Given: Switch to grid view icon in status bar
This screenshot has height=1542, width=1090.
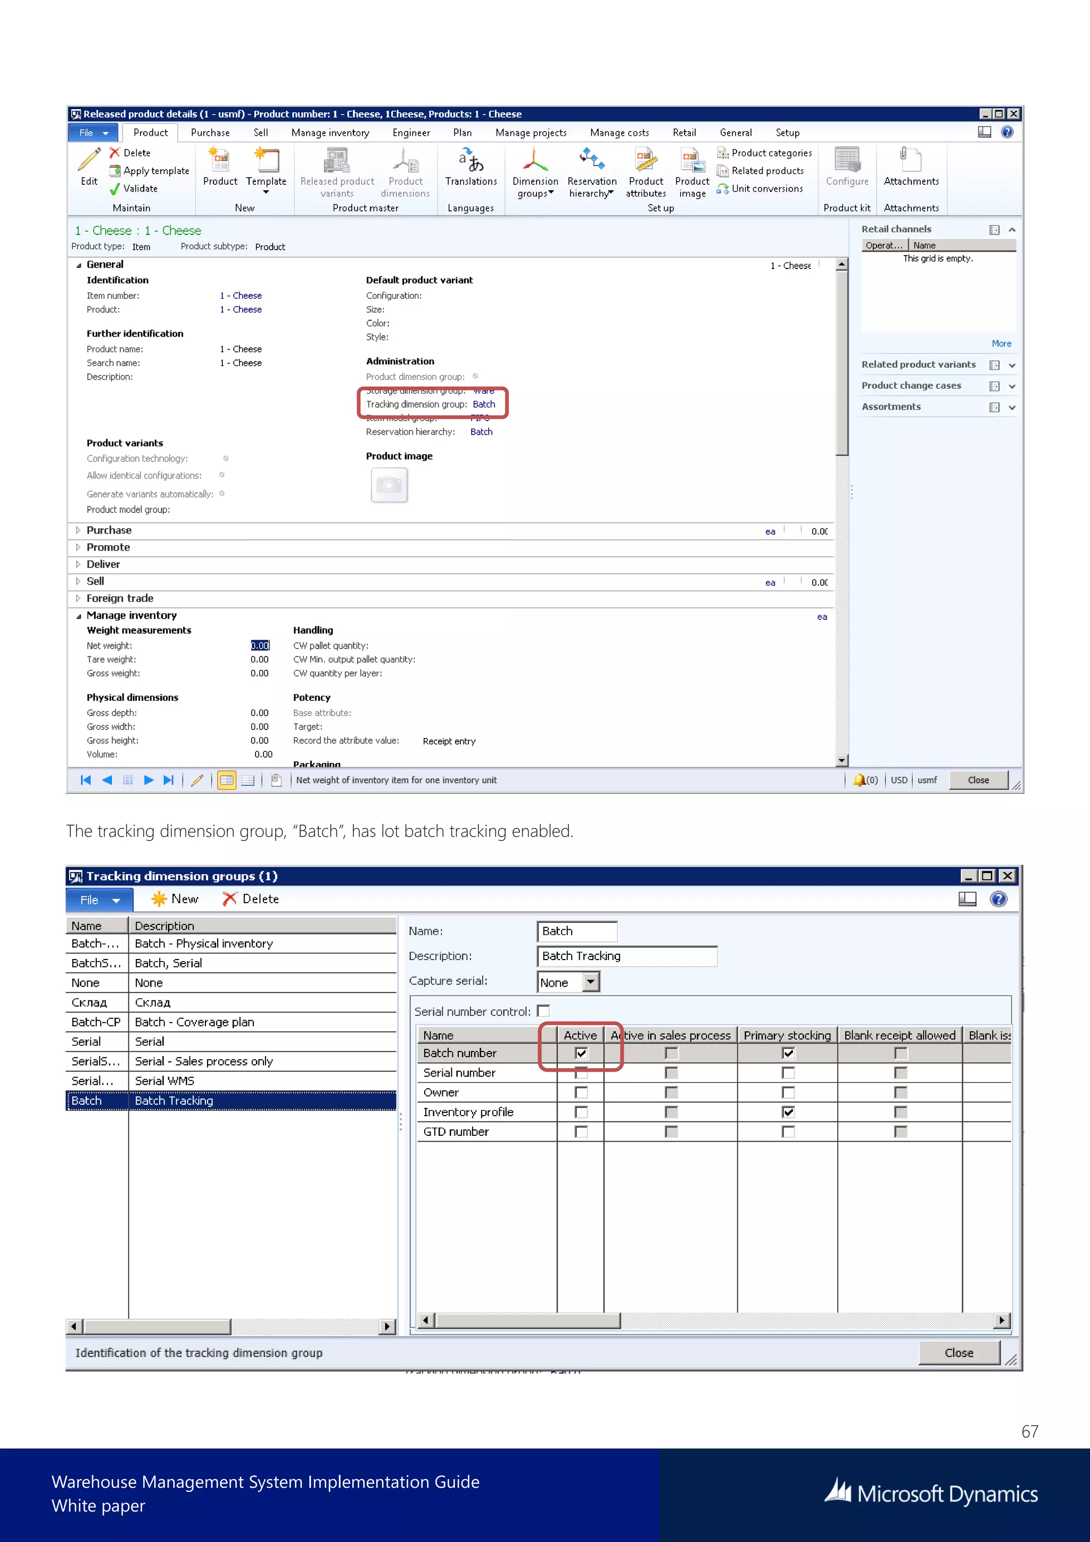Looking at the screenshot, I should click(247, 780).
